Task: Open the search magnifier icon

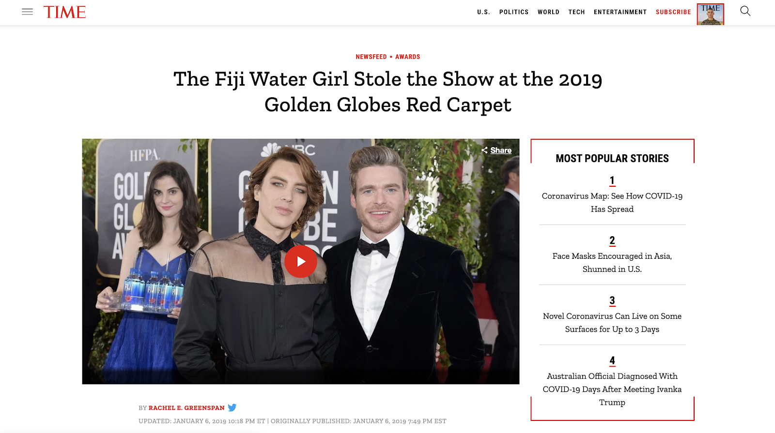Action: click(x=745, y=11)
